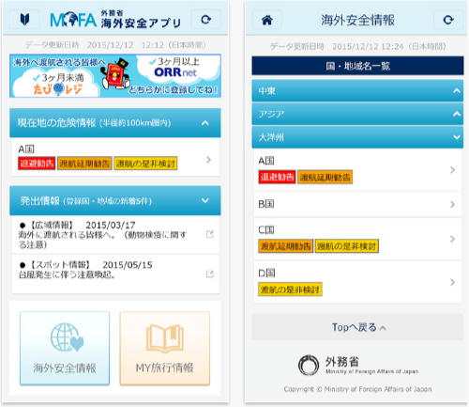The image size is (469, 407).
Task: Open 海外安全情報 globe tile
Action: coord(65,348)
